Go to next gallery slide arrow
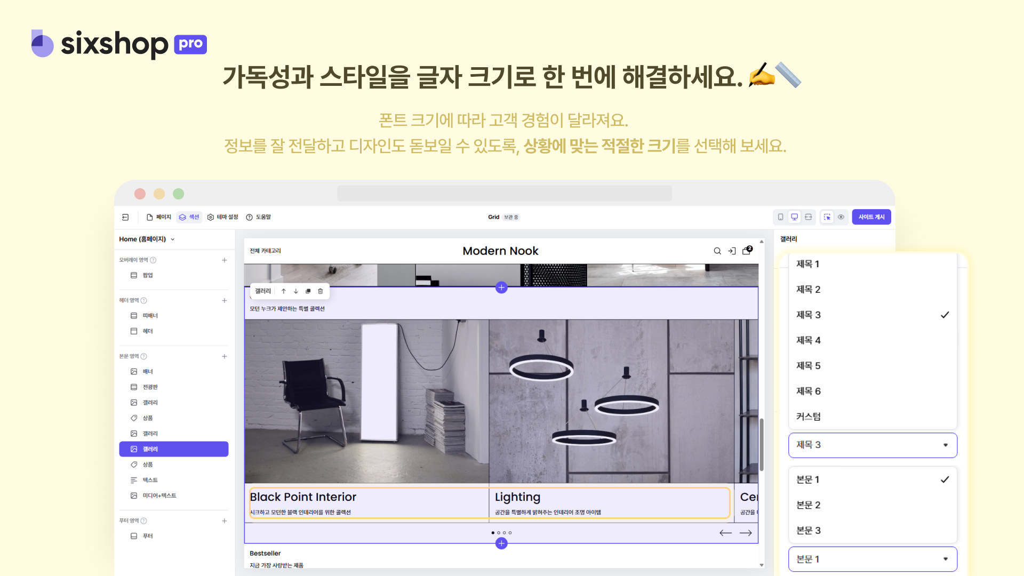 click(746, 533)
